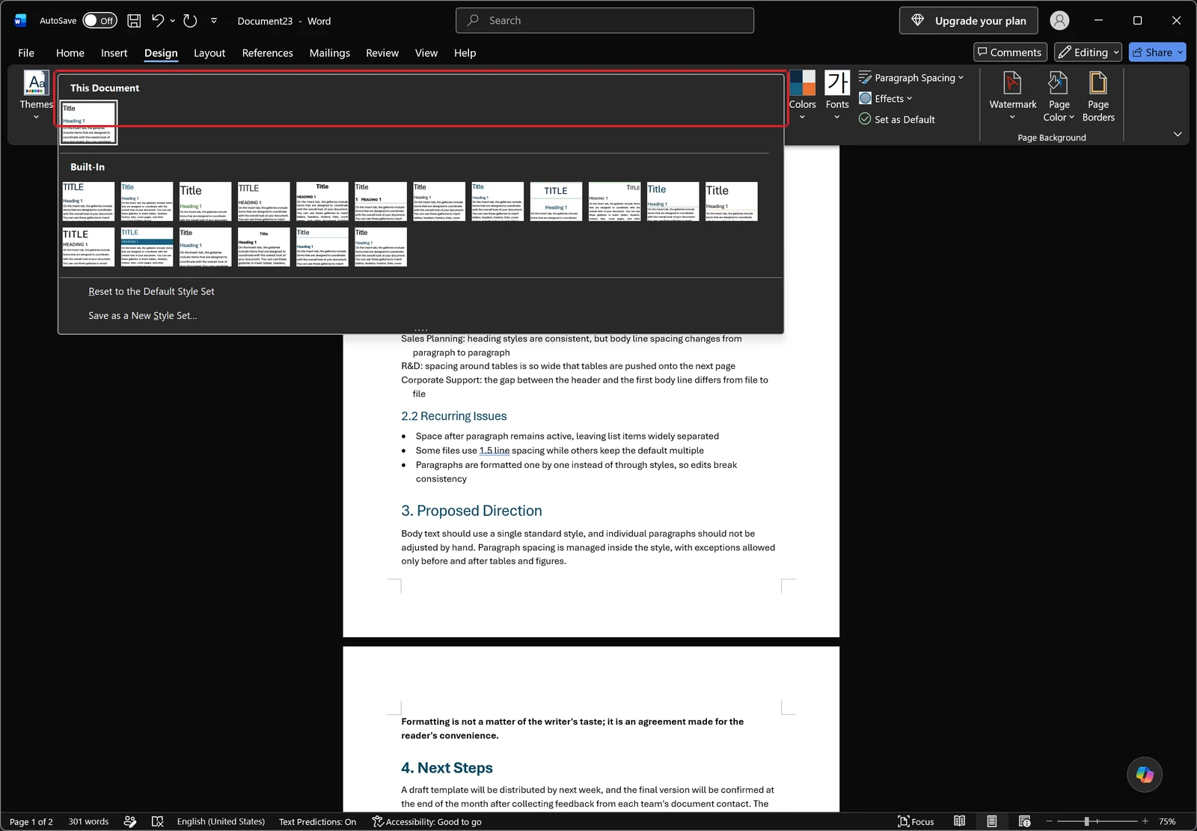Open Customize Quick Access Toolbar menu
Screen dimensions: 1197x831
tap(214, 21)
